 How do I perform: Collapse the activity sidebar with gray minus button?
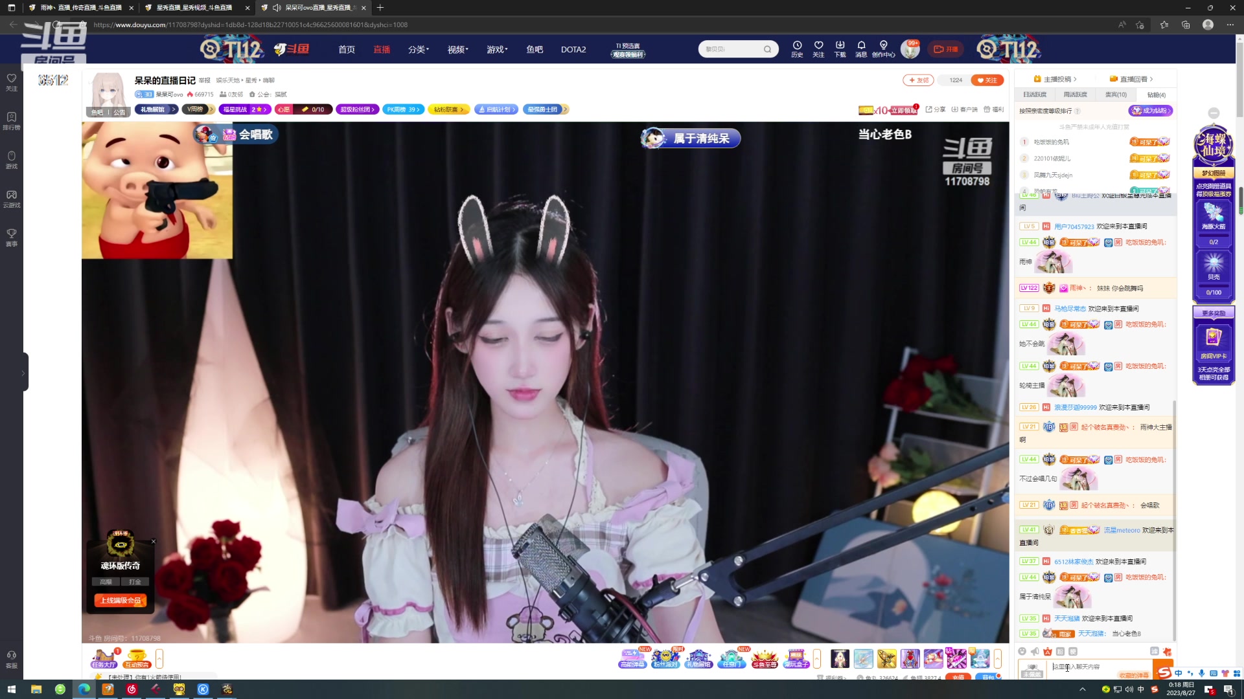[1214, 113]
